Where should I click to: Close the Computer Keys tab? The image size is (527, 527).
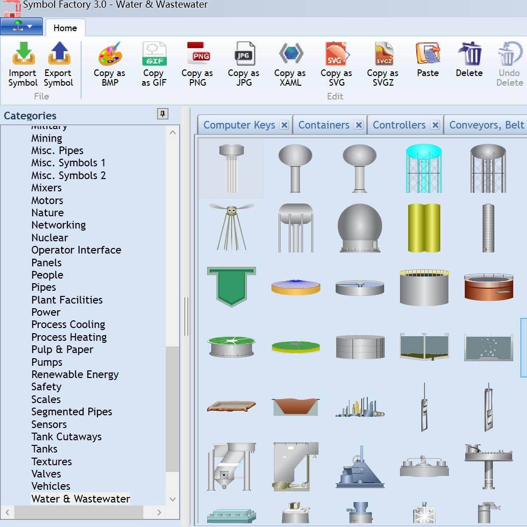[x=284, y=125]
